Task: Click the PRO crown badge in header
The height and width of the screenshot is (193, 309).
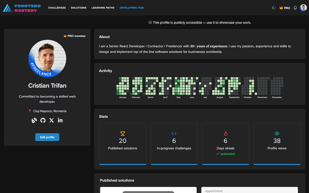Action: pos(284,8)
